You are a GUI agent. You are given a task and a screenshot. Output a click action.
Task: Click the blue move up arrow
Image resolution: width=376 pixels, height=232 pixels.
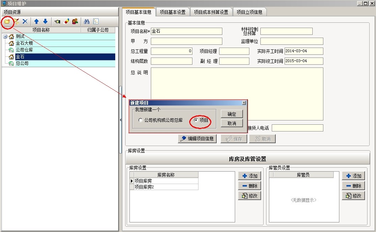tap(36, 21)
